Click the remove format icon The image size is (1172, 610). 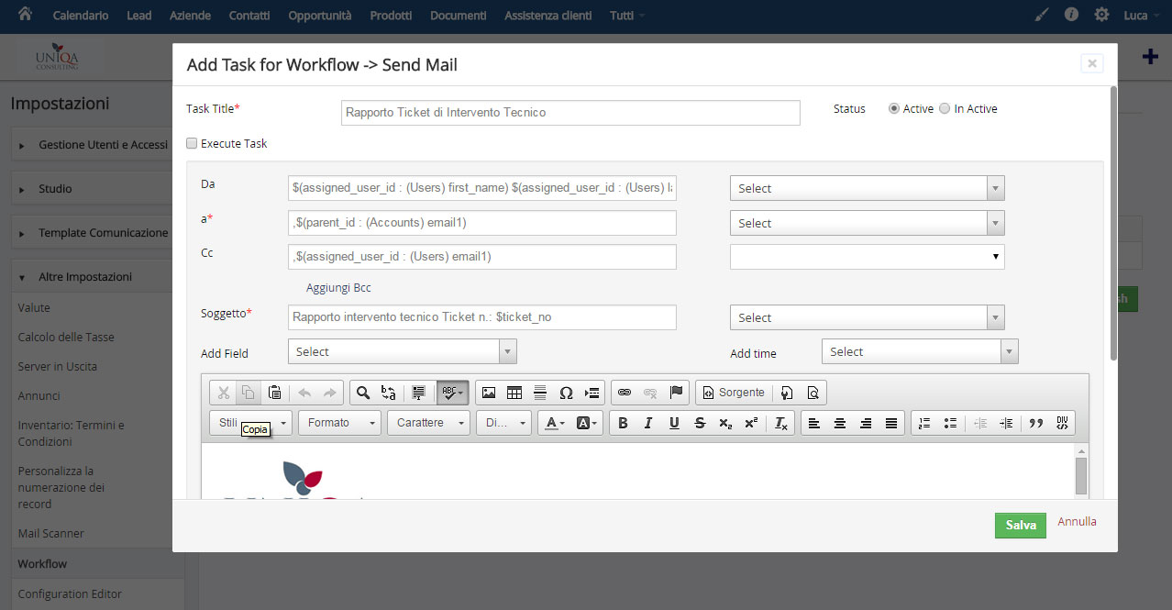coord(780,423)
